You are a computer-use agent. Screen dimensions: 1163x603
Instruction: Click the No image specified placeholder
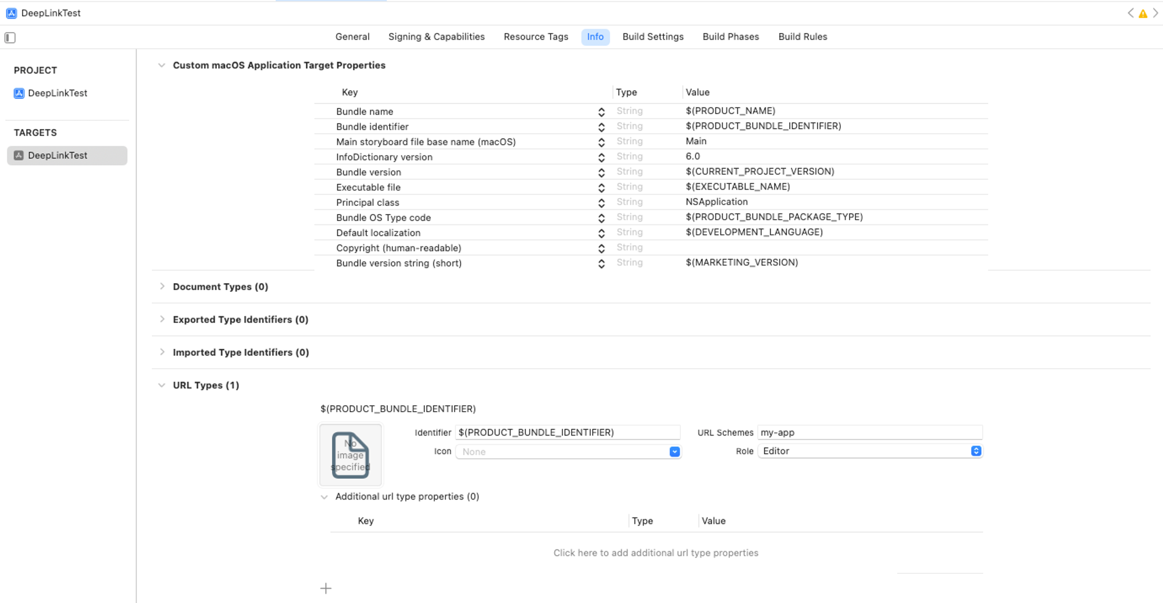pyautogui.click(x=351, y=455)
